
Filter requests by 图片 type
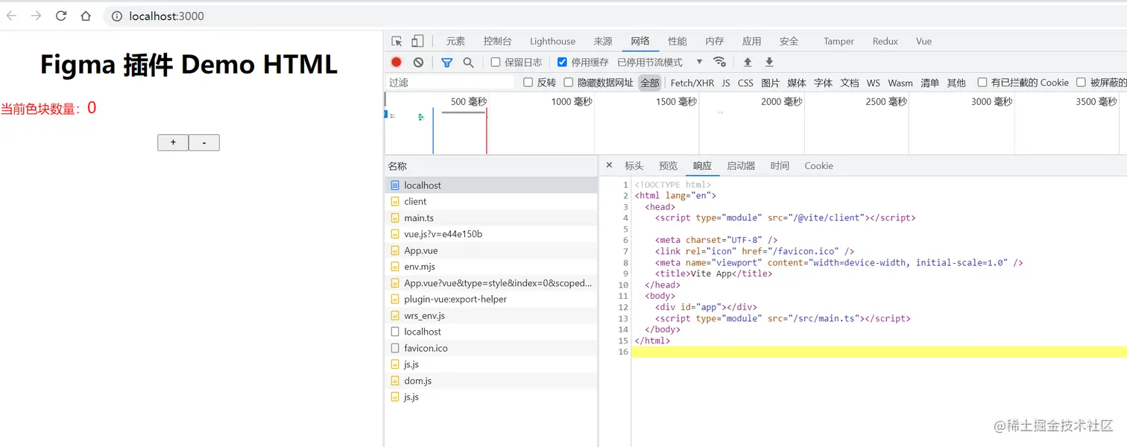point(771,83)
